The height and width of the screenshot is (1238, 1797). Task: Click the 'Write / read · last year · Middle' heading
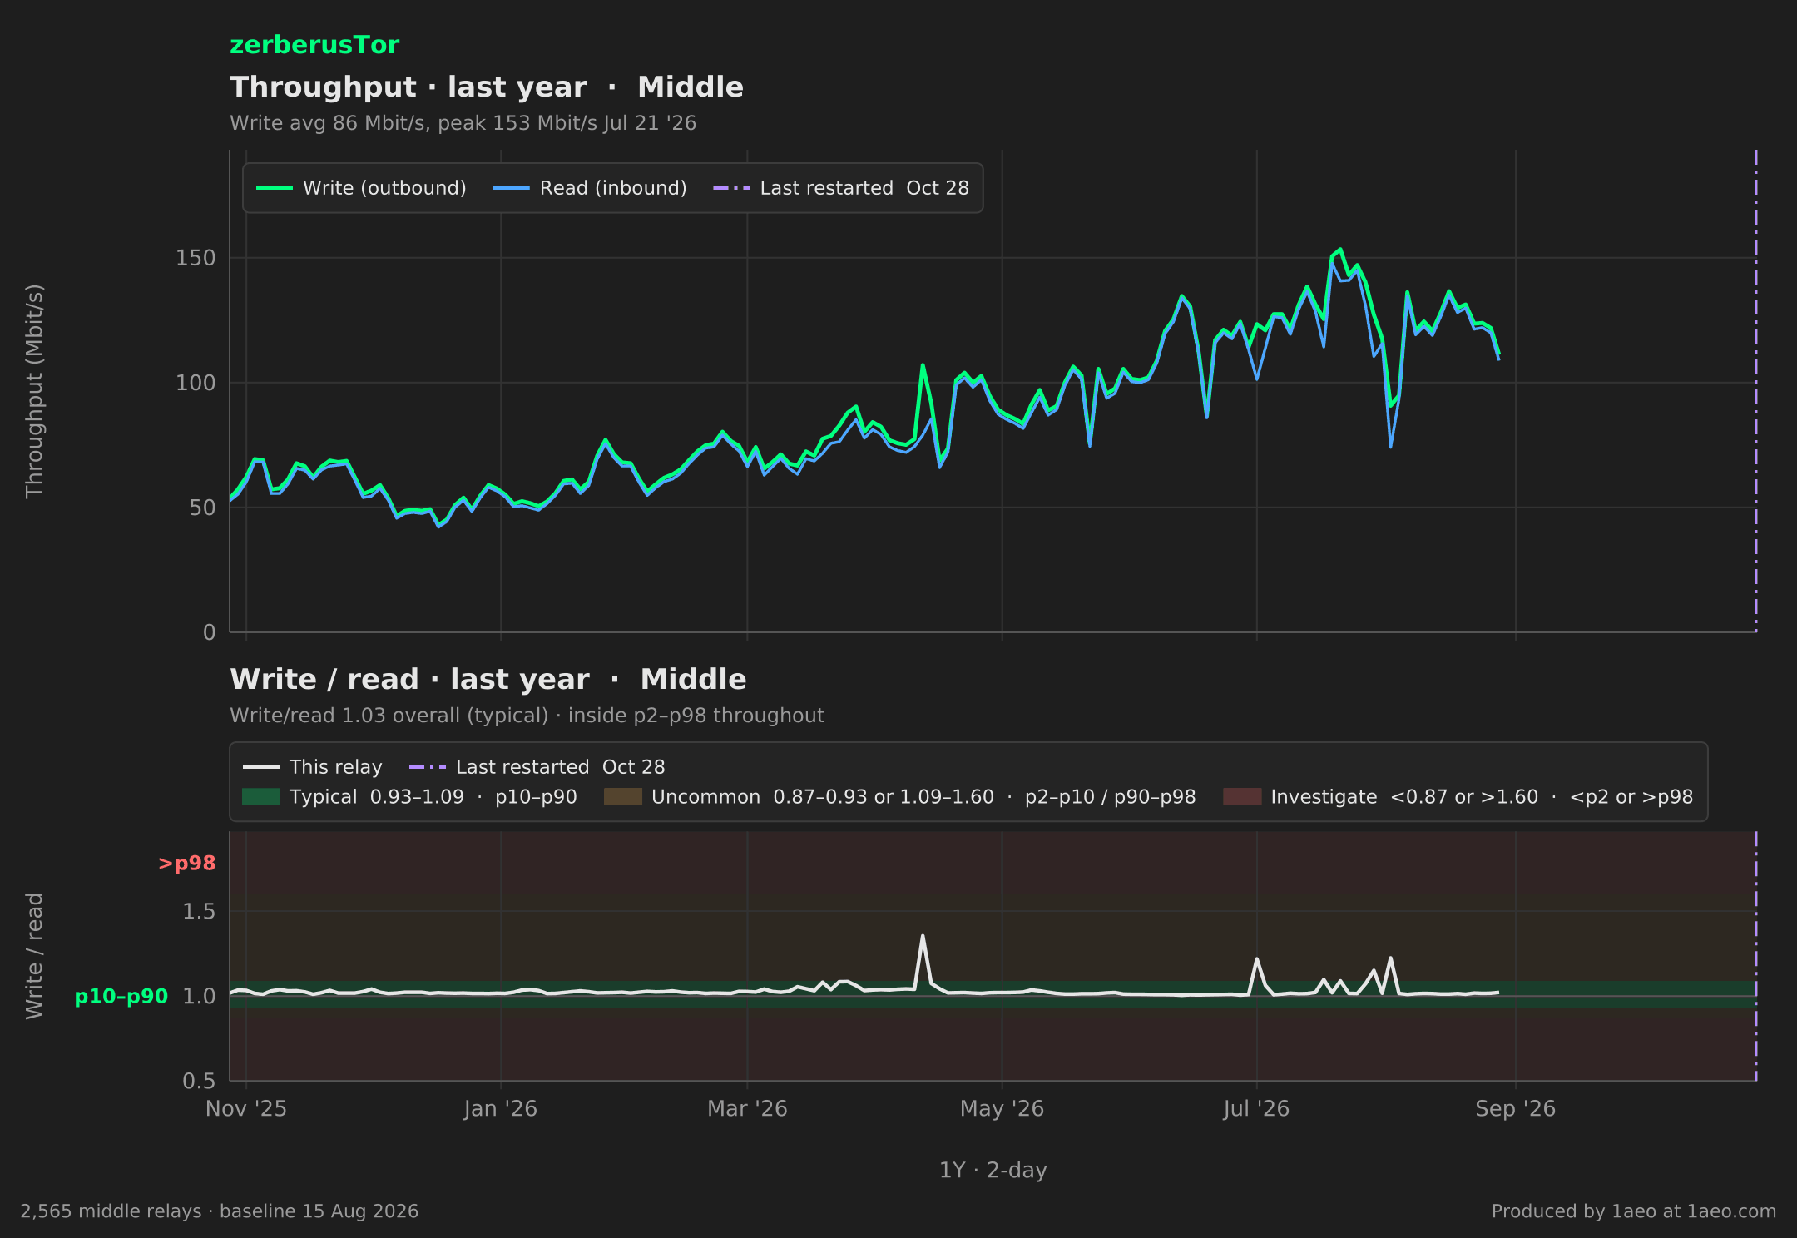click(488, 680)
